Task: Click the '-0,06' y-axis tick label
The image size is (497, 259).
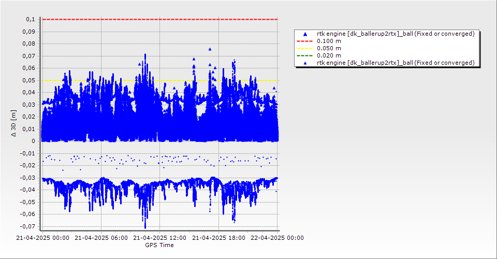Action: click(27, 214)
